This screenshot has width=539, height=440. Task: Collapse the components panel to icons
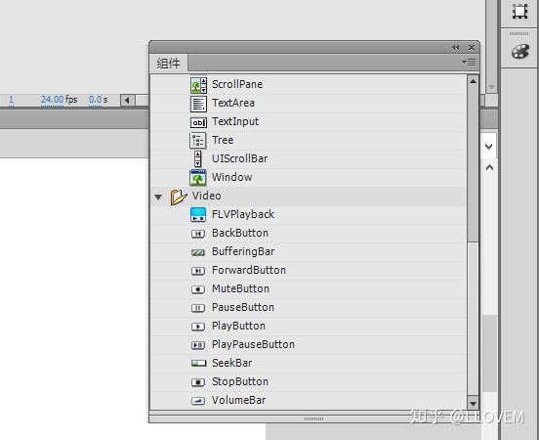click(x=456, y=48)
